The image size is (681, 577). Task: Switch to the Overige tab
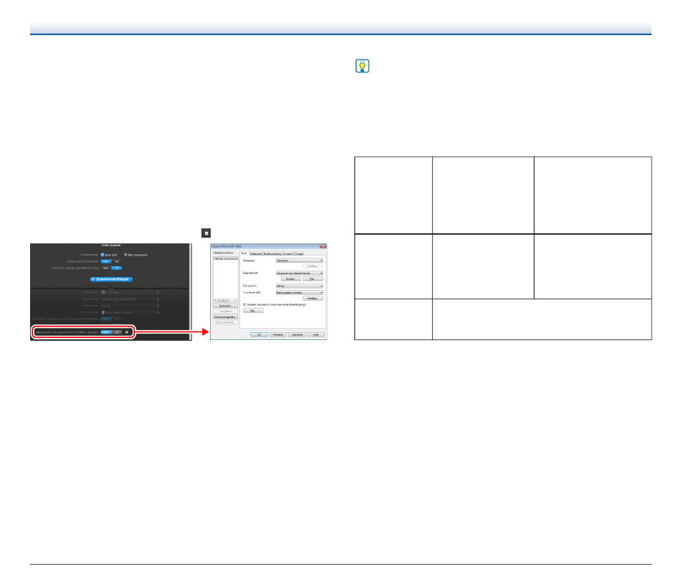pyautogui.click(x=299, y=254)
